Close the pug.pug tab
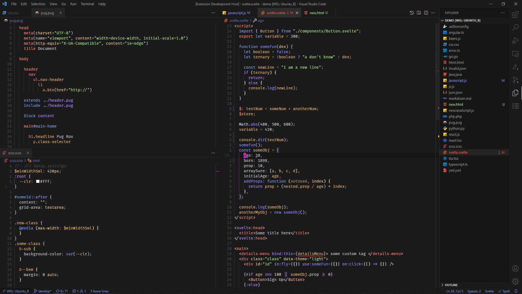 pyautogui.click(x=61, y=13)
